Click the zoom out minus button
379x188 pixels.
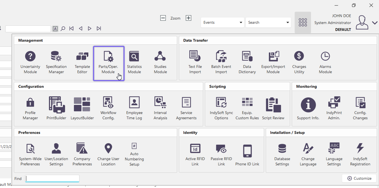pyautogui.click(x=163, y=18)
